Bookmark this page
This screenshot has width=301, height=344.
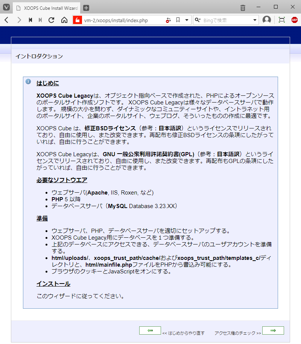click(178, 20)
